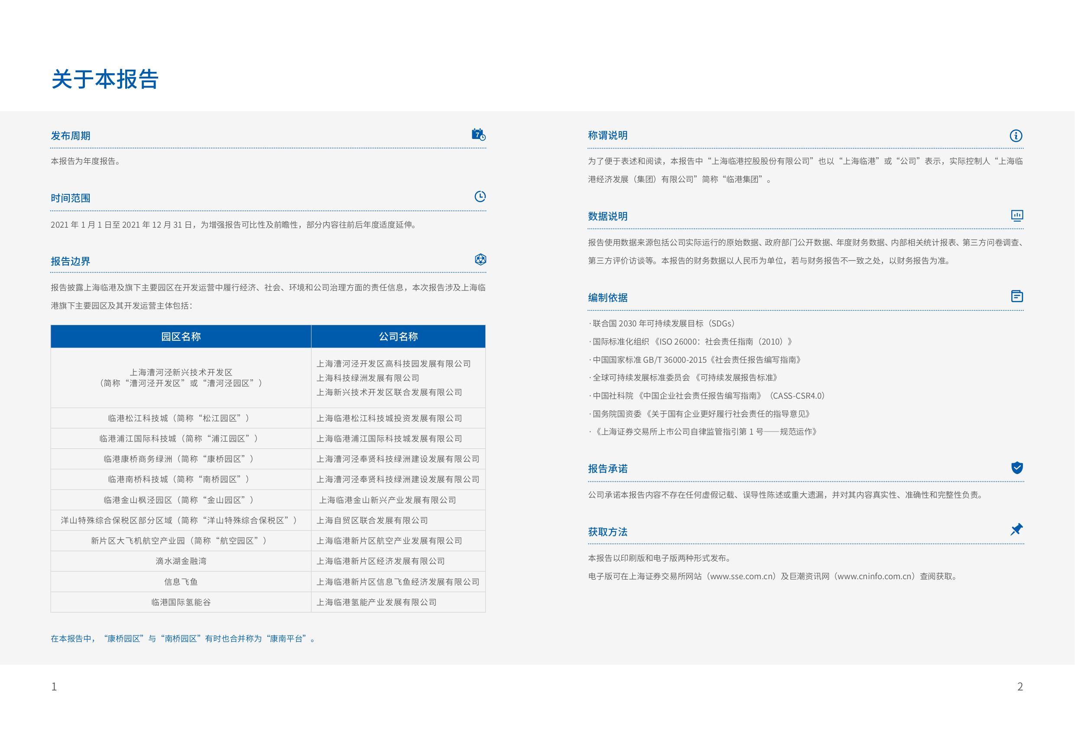Click 上海漕河泾开发区高科技园发展有限公司 in the table
Screen dimensions: 1075x729
click(x=393, y=364)
